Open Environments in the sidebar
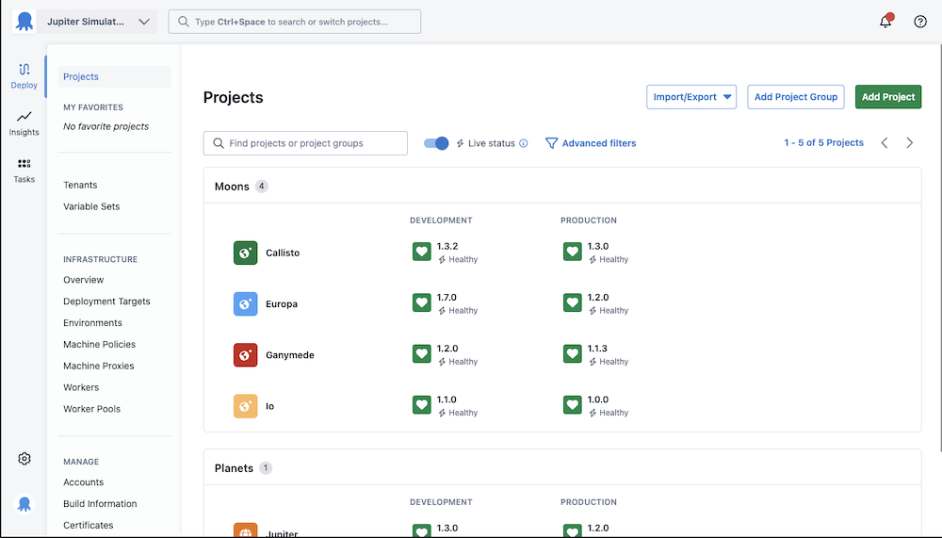This screenshot has height=538, width=942. click(x=92, y=323)
